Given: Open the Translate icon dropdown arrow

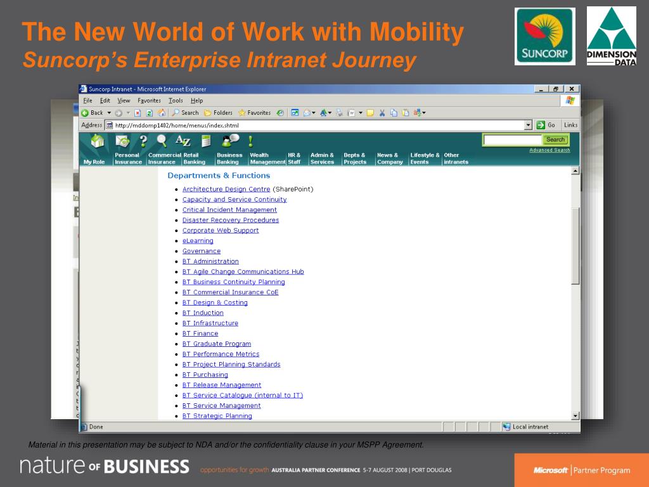Looking at the screenshot, I should [x=424, y=113].
